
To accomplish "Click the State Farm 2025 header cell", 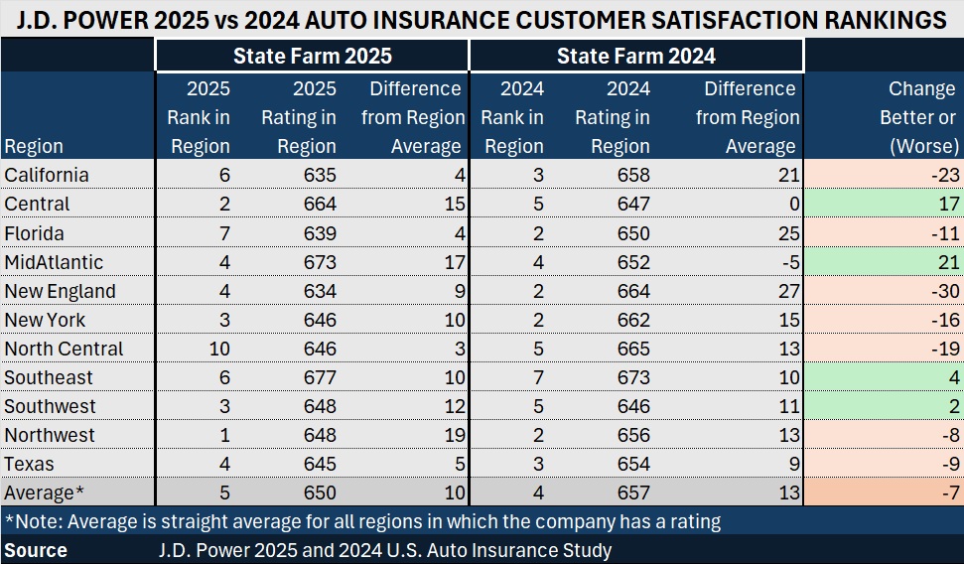I will coord(312,56).
